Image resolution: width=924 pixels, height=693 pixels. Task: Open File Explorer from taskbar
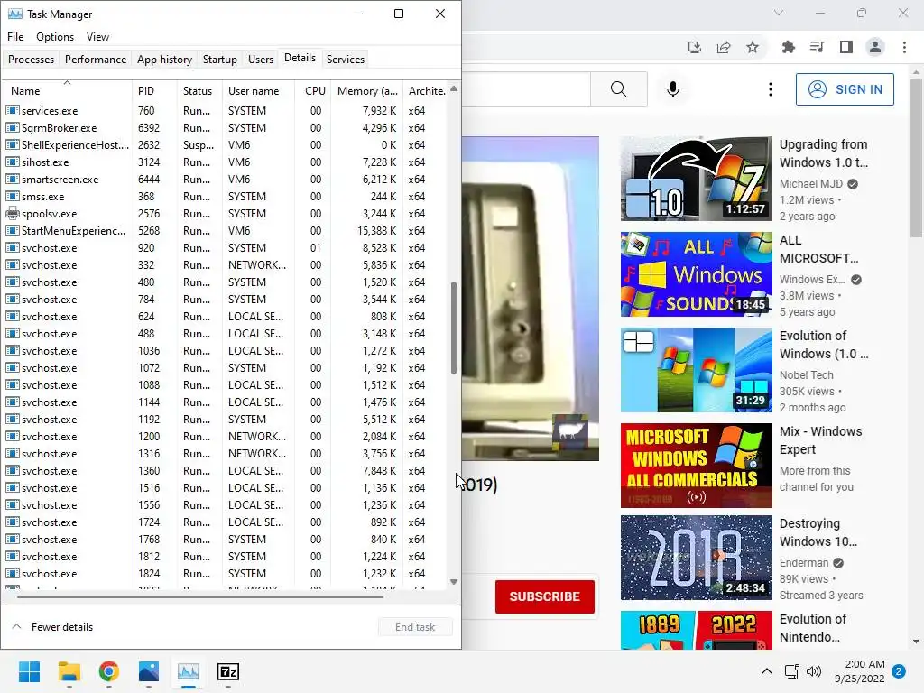click(69, 671)
